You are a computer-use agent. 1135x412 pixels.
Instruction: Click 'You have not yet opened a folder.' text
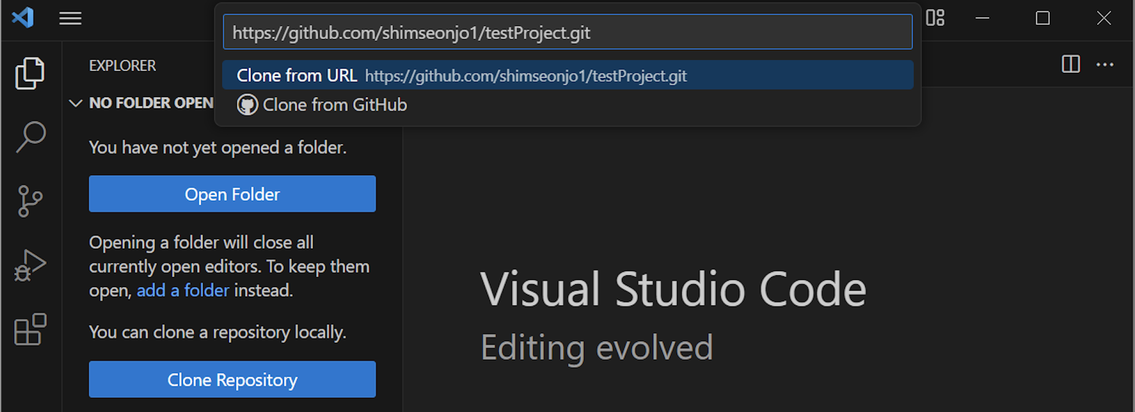(x=218, y=147)
